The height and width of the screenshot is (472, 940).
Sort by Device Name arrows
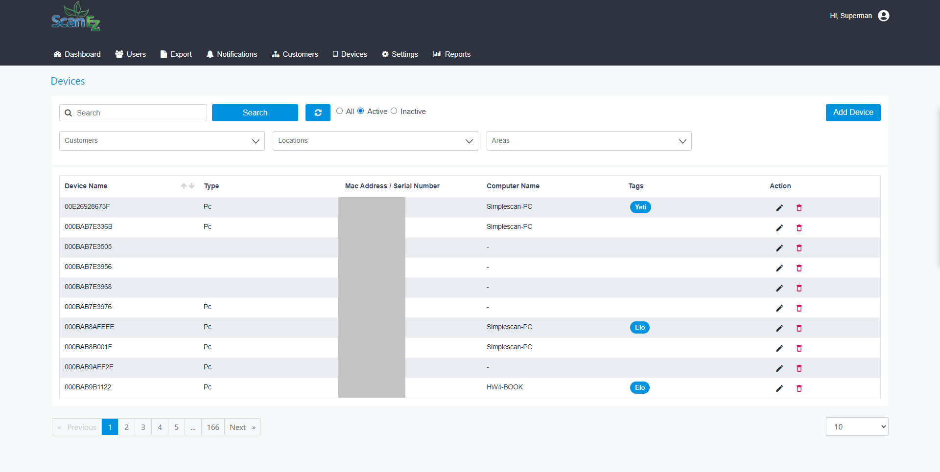click(188, 186)
